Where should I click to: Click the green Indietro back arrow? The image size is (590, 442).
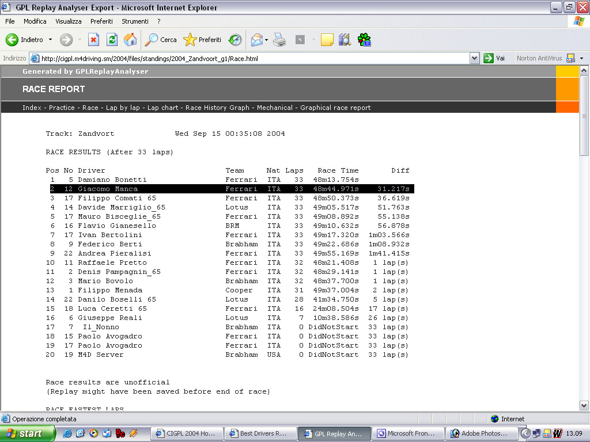(x=12, y=40)
